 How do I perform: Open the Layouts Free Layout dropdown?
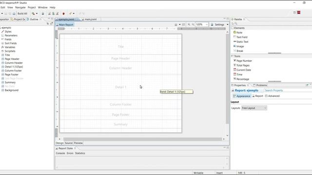tap(254, 108)
